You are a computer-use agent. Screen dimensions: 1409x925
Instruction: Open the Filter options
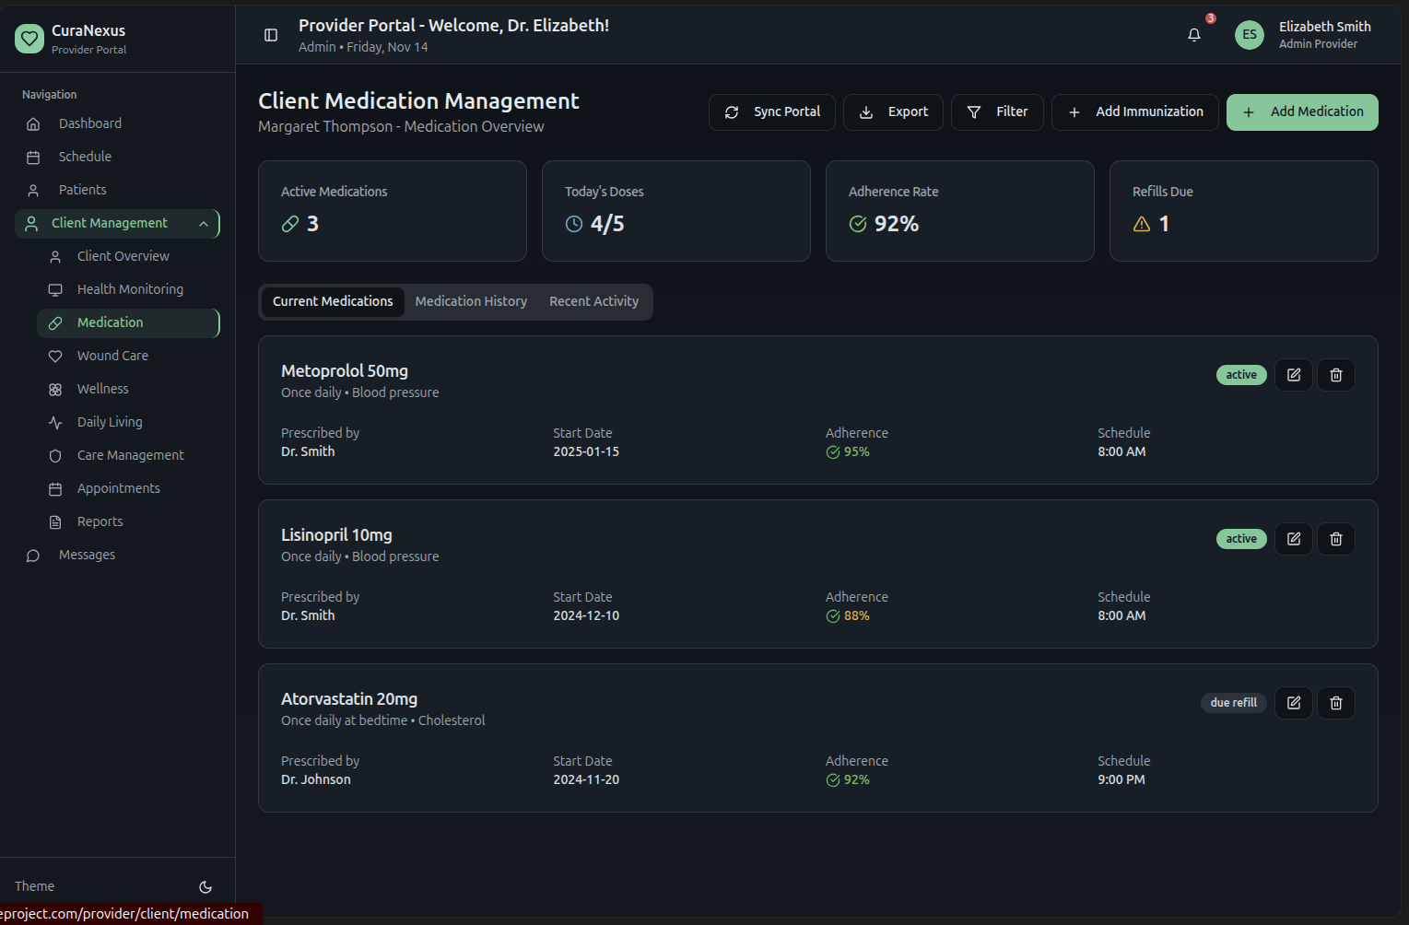pos(996,112)
